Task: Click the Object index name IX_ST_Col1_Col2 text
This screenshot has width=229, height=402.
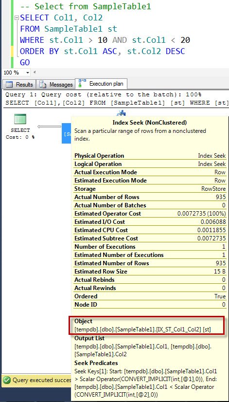Action: [179, 329]
